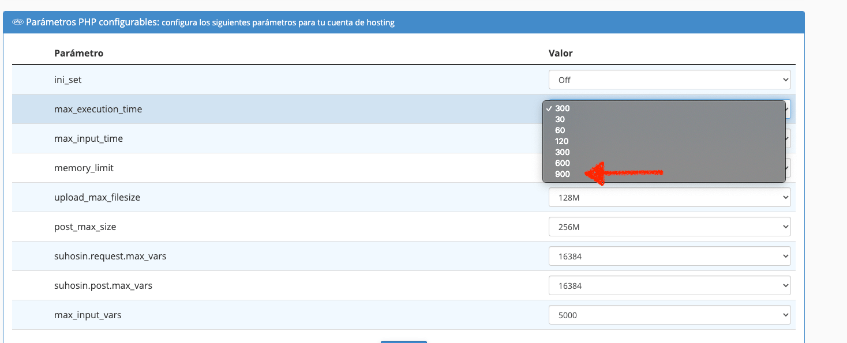Click the max_input_time parameter name
847x343 pixels.
[x=88, y=138]
